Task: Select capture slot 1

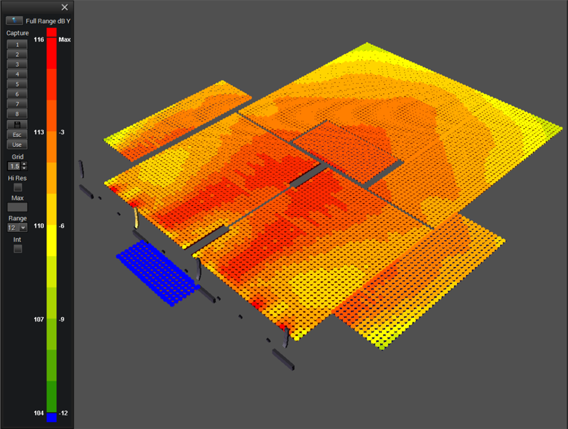Action: pyautogui.click(x=17, y=45)
